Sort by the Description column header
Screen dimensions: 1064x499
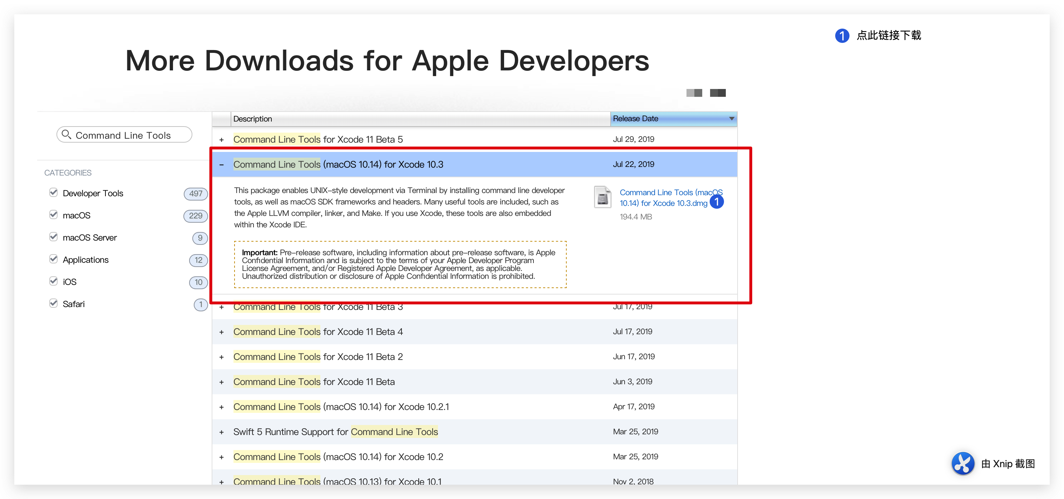click(420, 119)
